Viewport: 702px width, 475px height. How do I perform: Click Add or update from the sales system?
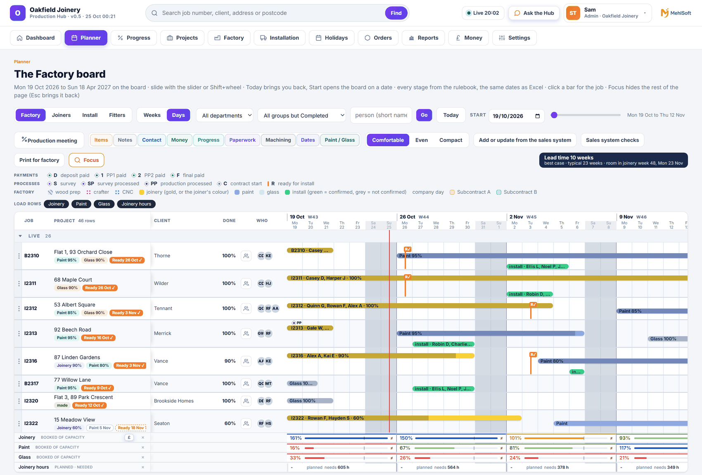point(525,140)
